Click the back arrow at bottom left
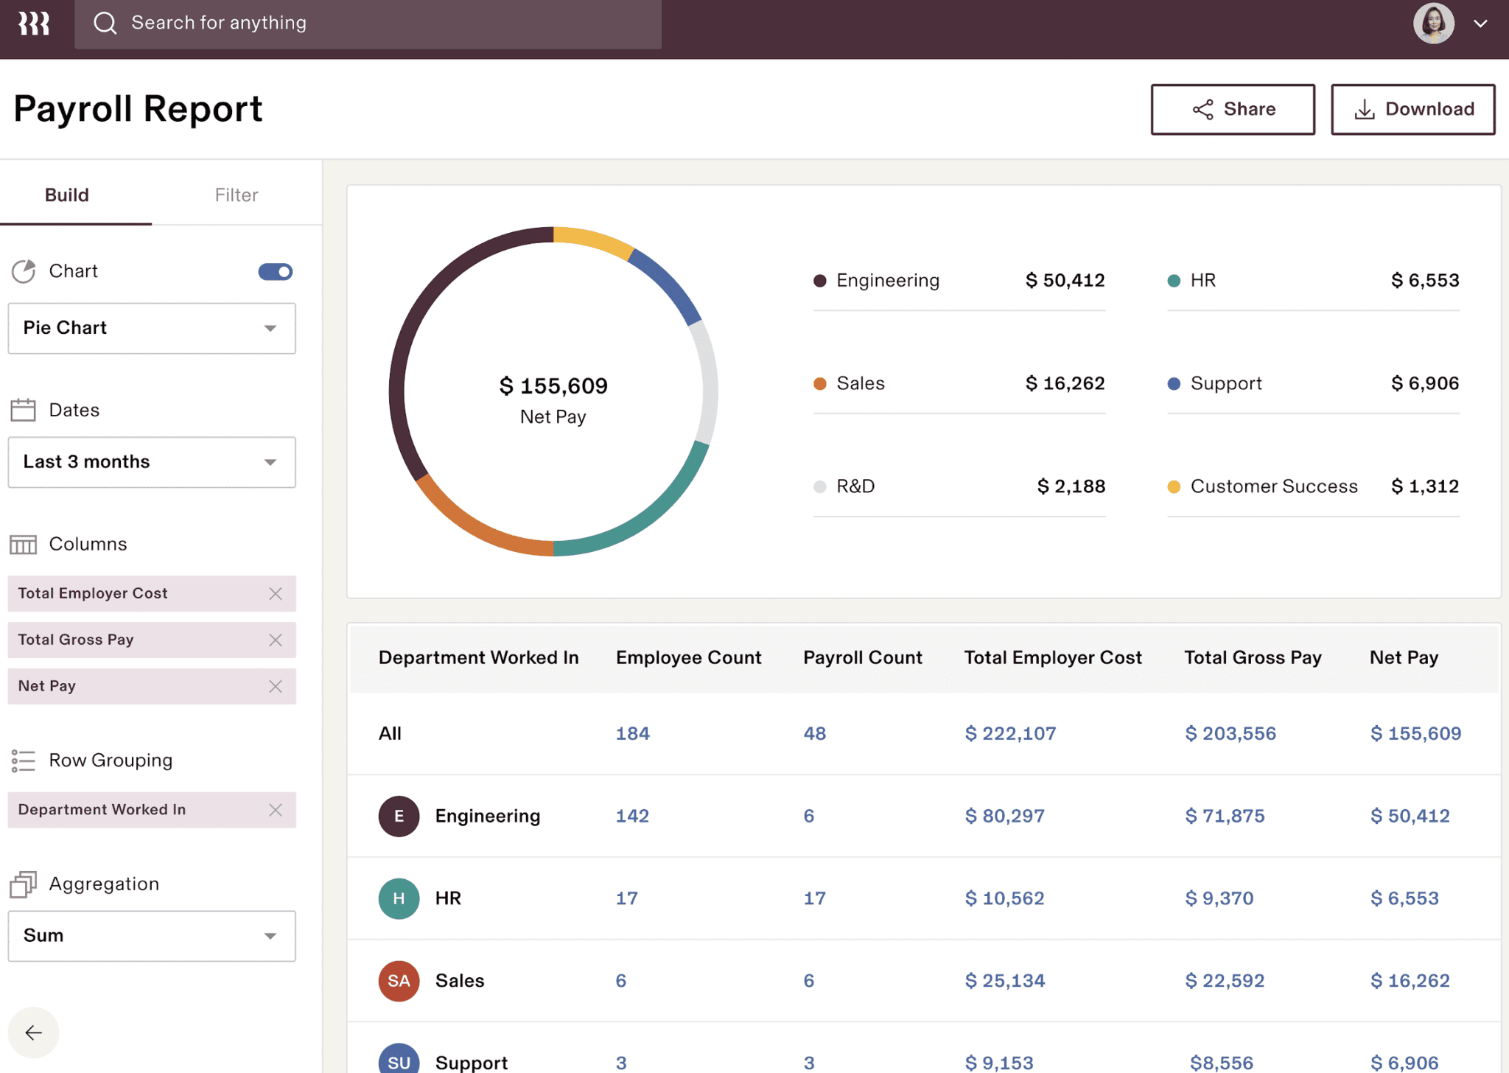The width and height of the screenshot is (1509, 1073). click(33, 1032)
